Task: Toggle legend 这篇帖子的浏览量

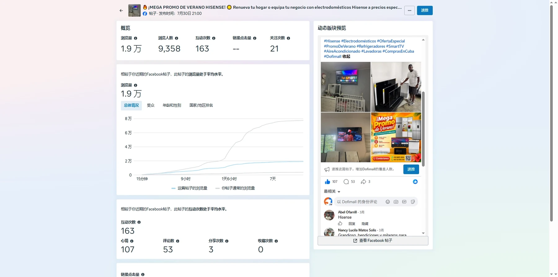Action: (189, 188)
